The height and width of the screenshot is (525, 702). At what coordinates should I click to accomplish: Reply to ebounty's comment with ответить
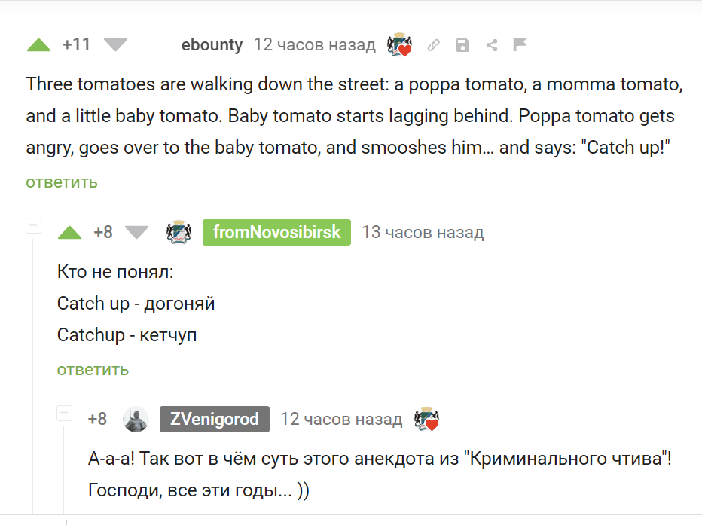(61, 182)
